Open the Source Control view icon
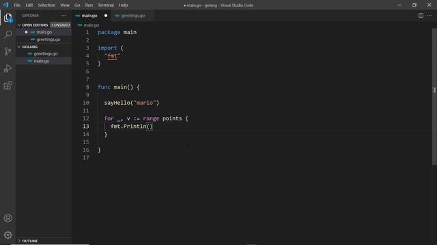 [x=8, y=52]
